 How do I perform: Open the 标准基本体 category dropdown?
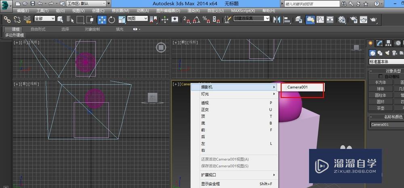coord(386,62)
